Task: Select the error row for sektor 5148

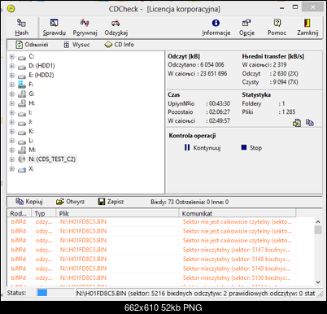Action: pyautogui.click(x=151, y=259)
